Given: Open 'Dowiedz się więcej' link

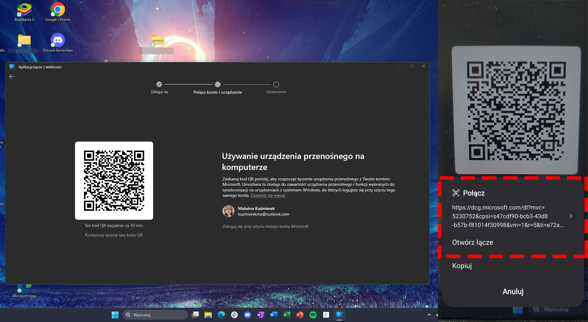Looking at the screenshot, I should [x=268, y=195].
